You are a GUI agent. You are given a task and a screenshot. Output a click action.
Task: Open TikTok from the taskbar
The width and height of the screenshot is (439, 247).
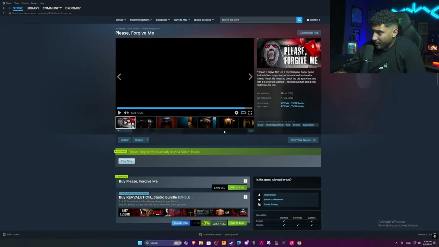click(x=292, y=243)
